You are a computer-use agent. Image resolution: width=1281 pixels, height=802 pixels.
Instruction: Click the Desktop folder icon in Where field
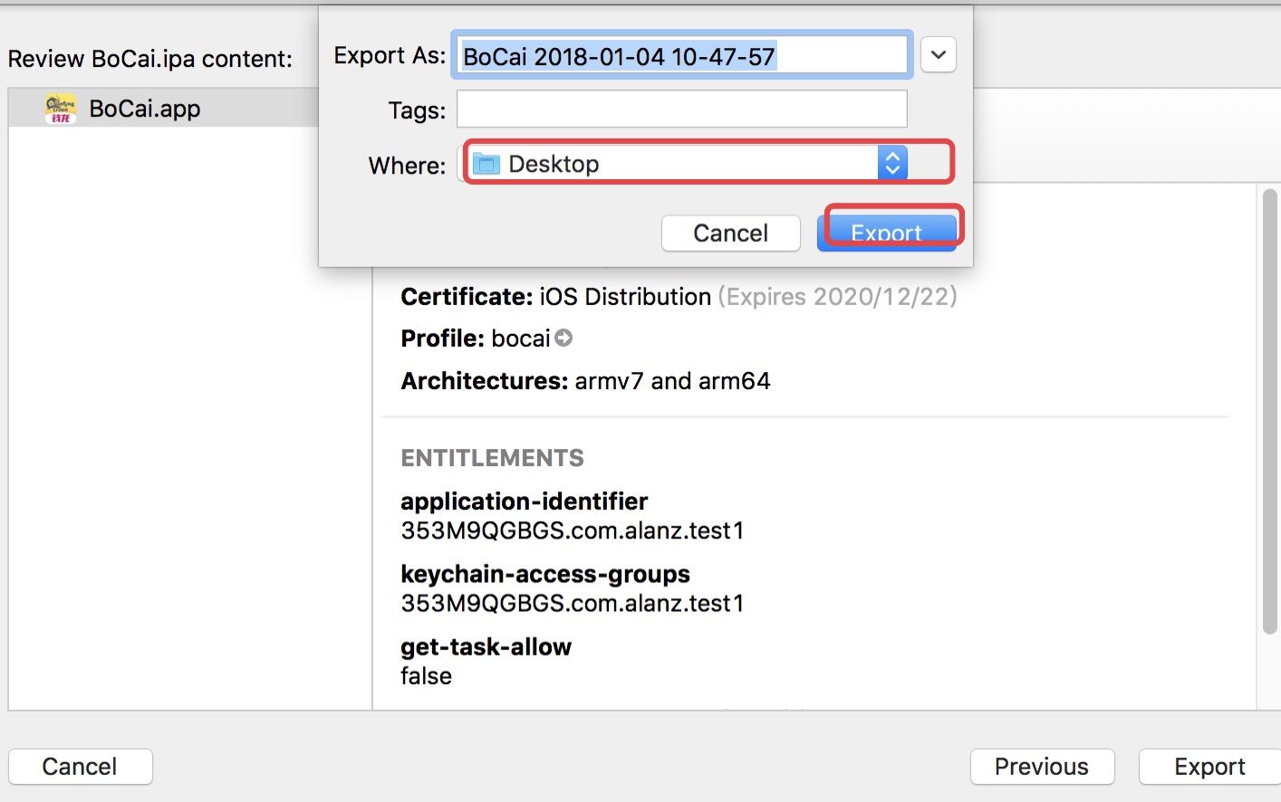[487, 164]
